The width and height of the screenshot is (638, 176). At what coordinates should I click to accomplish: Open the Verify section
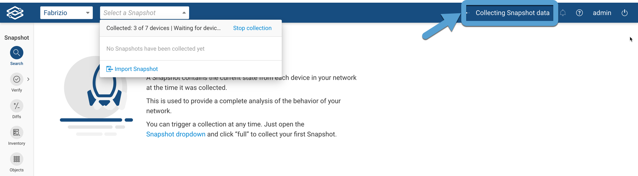17,80
